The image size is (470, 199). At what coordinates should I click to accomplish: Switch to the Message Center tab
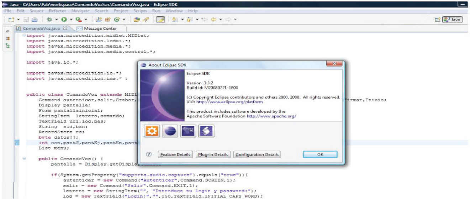pos(96,28)
